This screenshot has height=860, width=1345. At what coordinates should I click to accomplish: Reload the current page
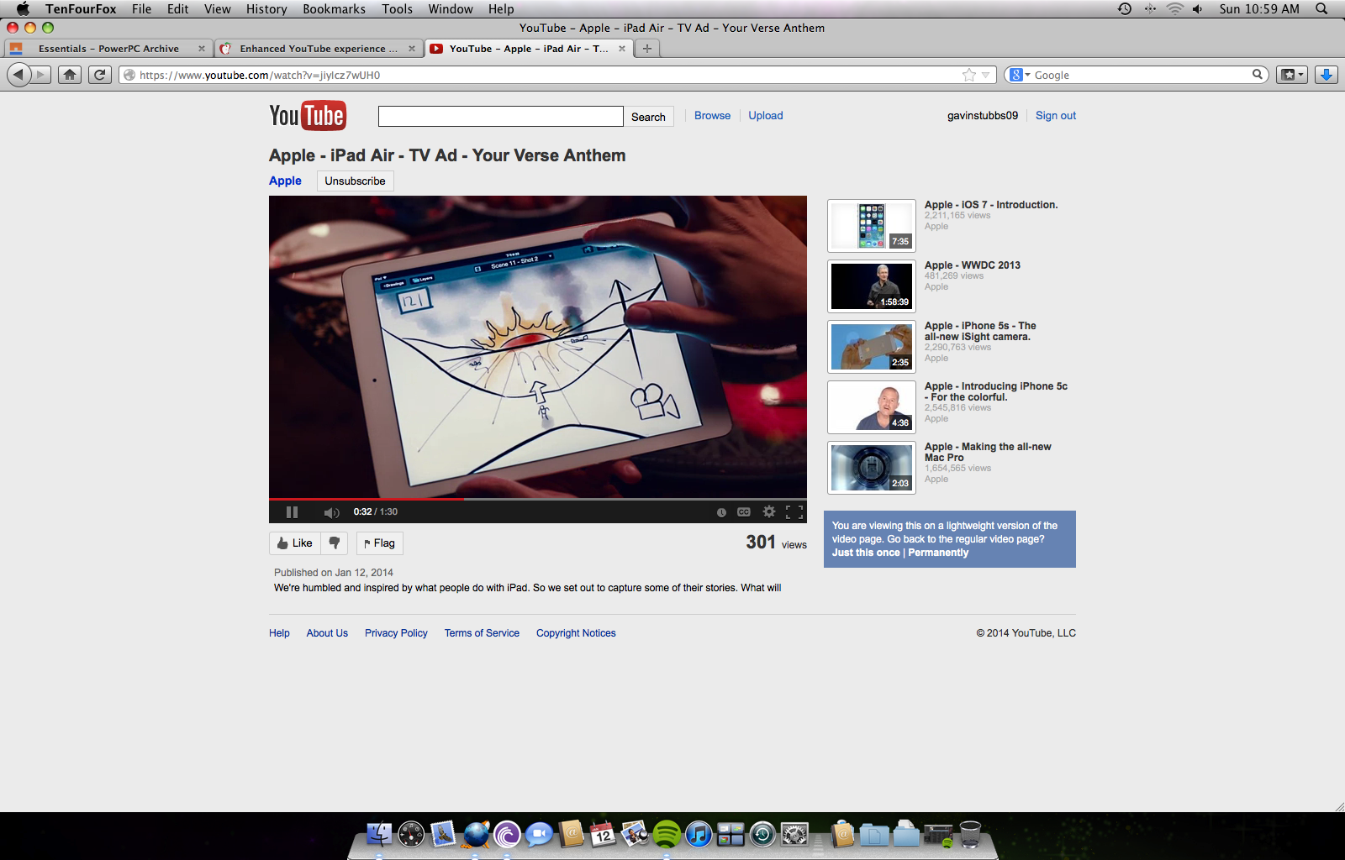(100, 75)
